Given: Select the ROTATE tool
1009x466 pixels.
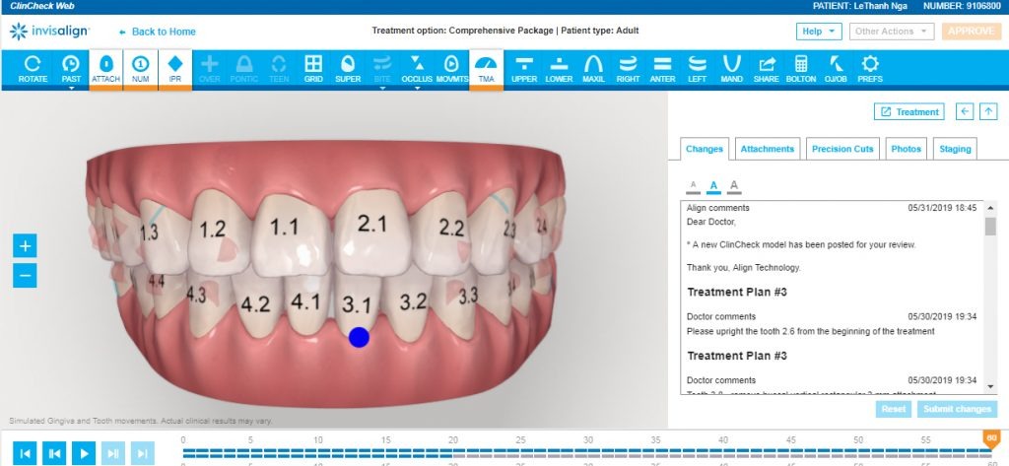Looking at the screenshot, I should pyautogui.click(x=33, y=69).
